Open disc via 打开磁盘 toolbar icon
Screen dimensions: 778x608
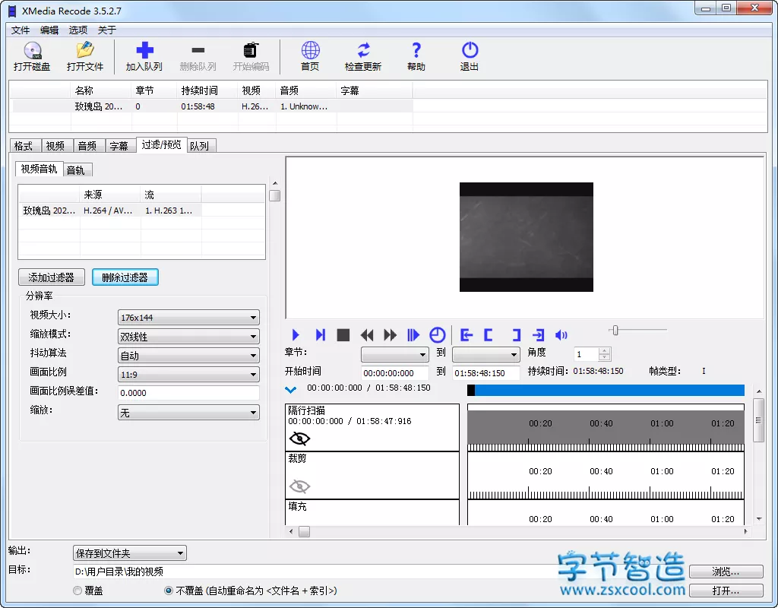click(x=32, y=56)
